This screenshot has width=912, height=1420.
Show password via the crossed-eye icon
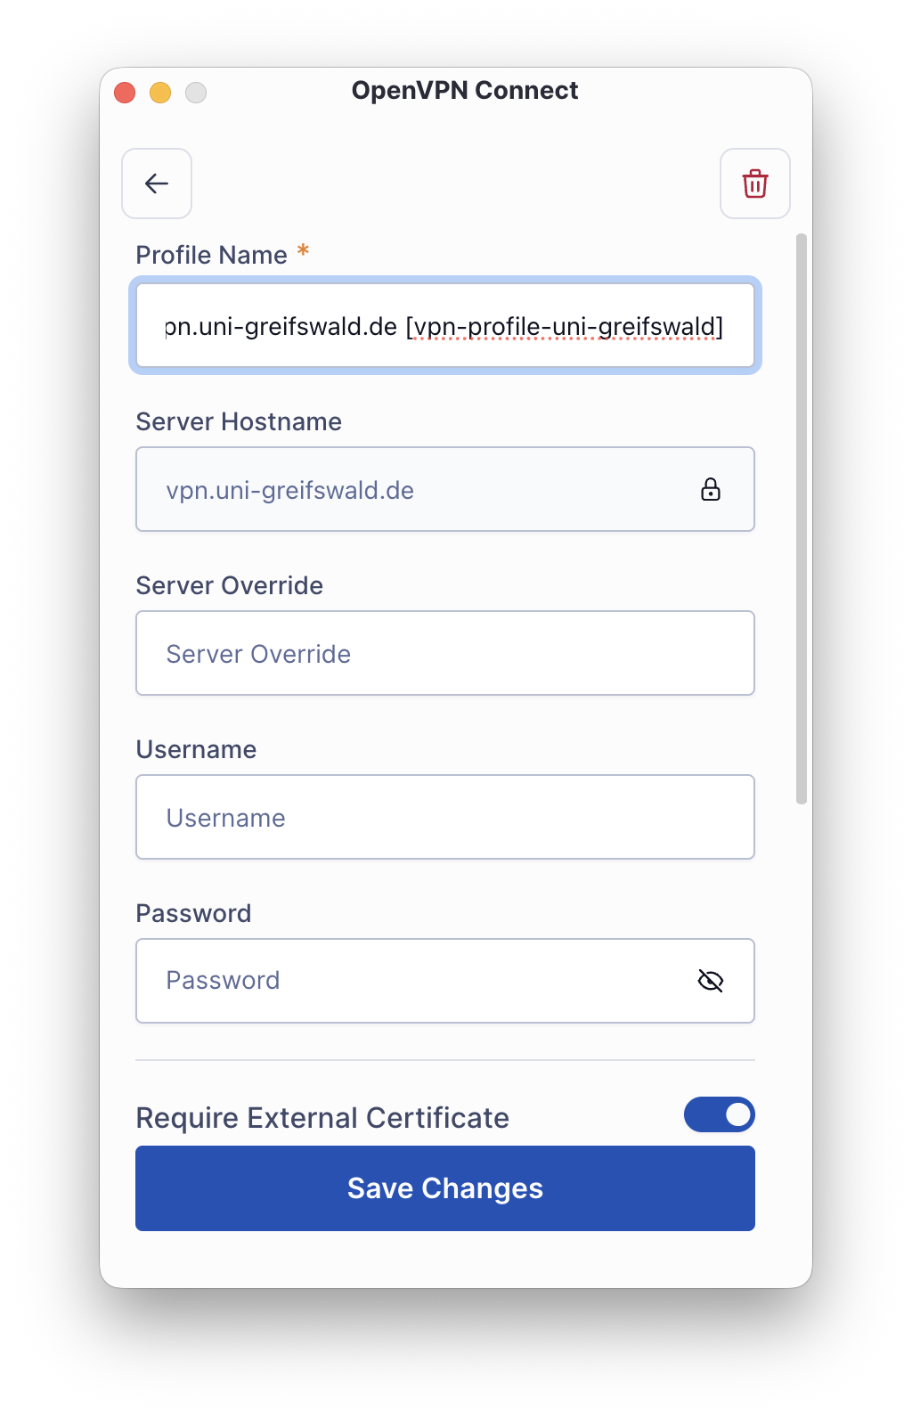coord(711,981)
